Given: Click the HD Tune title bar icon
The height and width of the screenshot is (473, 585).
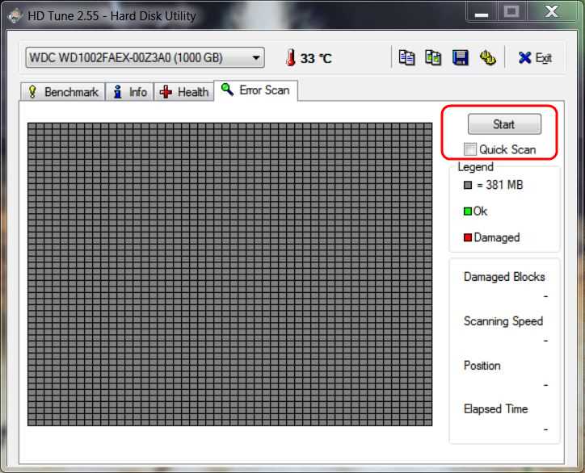Looking at the screenshot, I should (x=15, y=16).
